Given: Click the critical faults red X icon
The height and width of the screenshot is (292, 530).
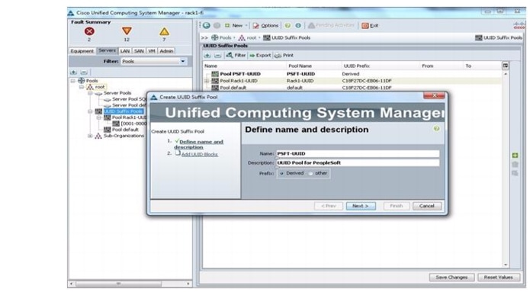Looking at the screenshot, I should [89, 31].
